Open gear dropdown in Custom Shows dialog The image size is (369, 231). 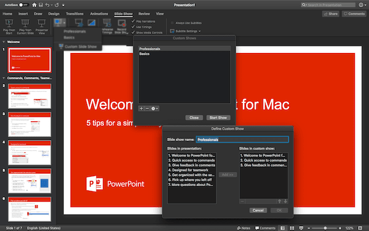tap(154, 108)
